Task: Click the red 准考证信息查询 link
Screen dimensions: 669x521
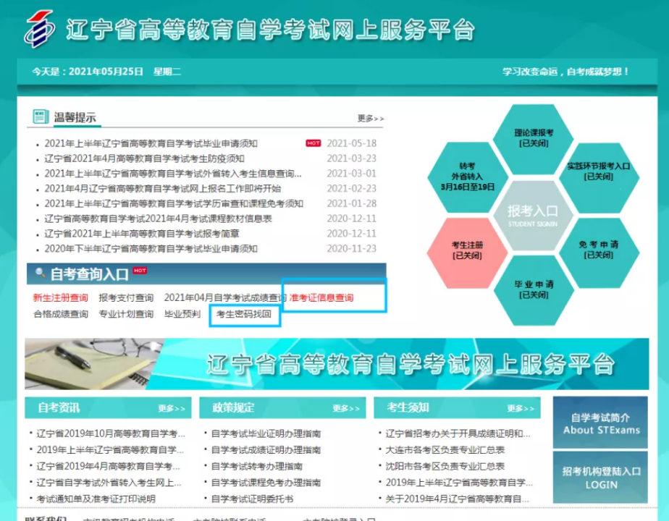Action: [x=321, y=297]
